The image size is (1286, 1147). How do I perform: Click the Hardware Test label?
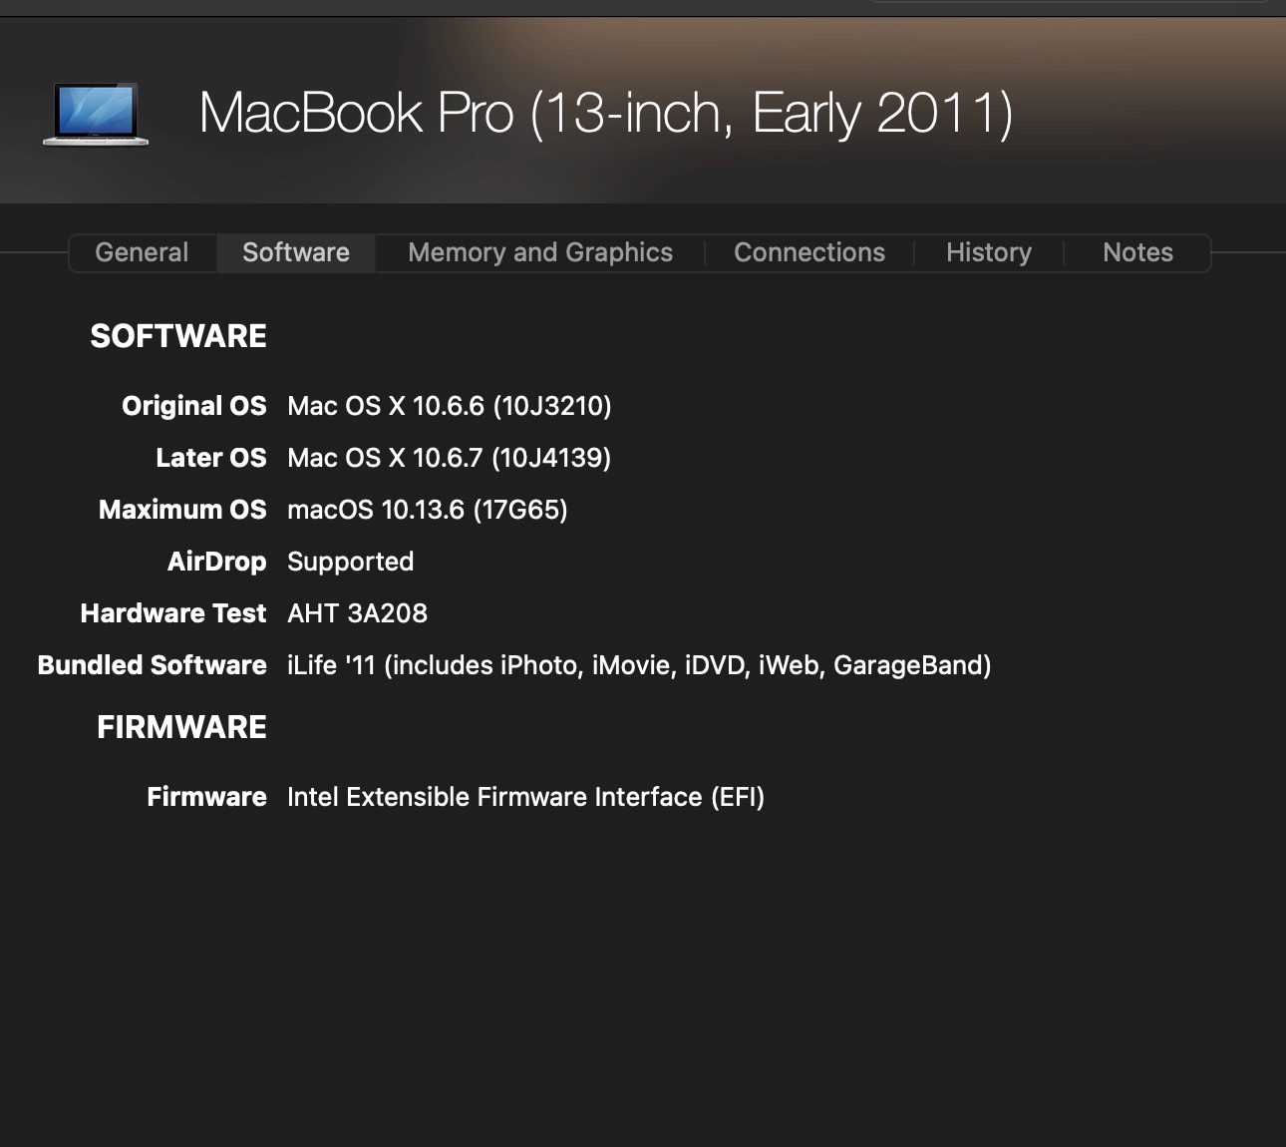click(x=173, y=613)
